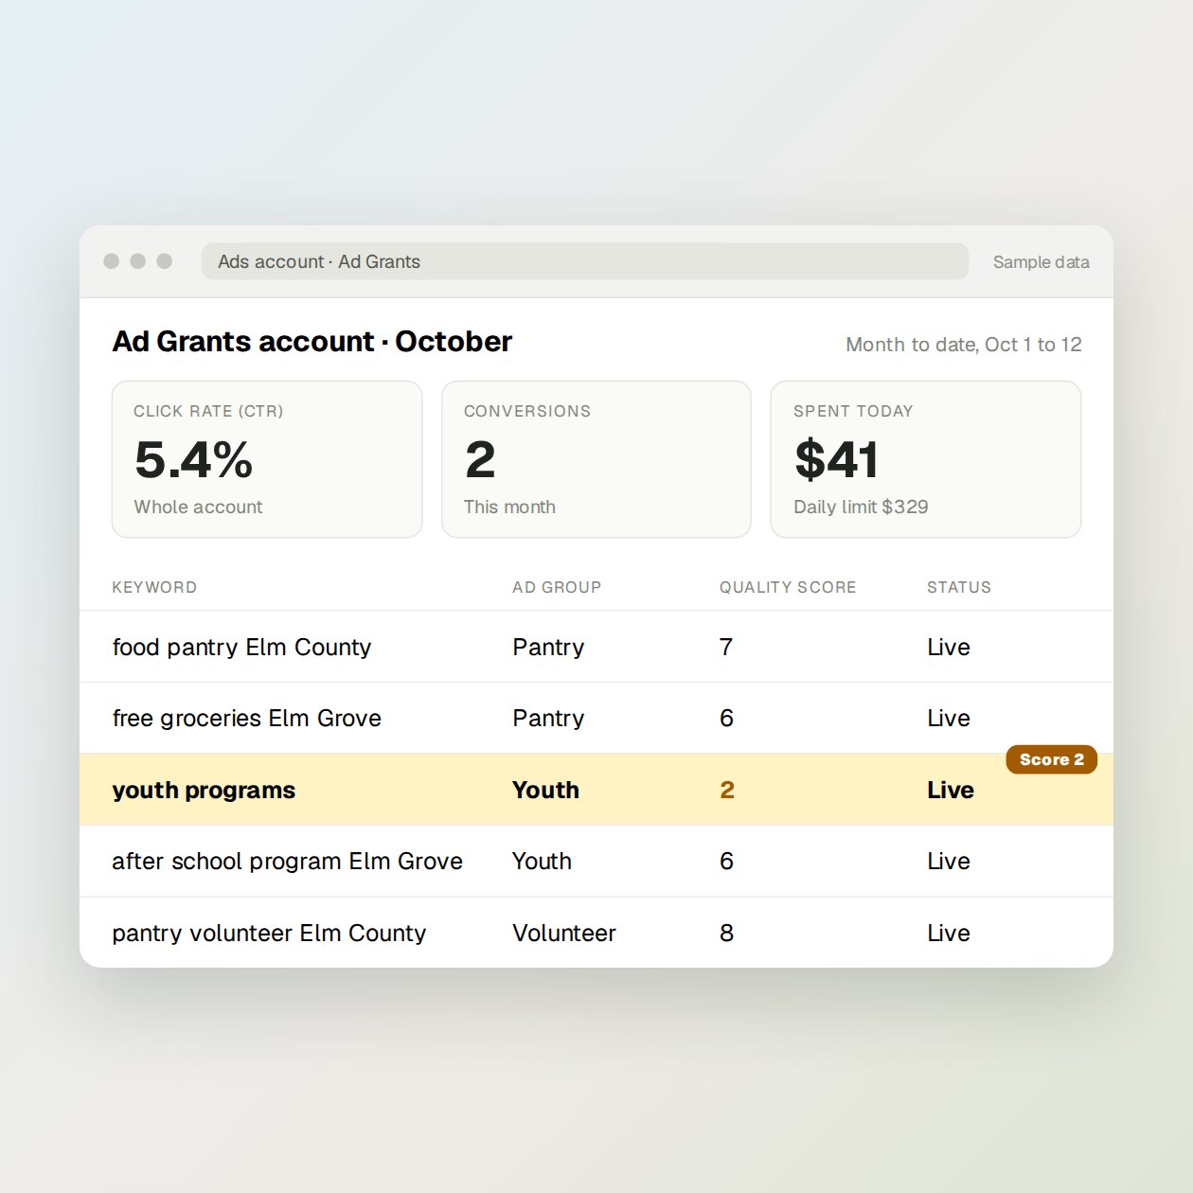Screen dimensions: 1193x1193
Task: Click the 5.4% click rate value
Action: coord(193,459)
